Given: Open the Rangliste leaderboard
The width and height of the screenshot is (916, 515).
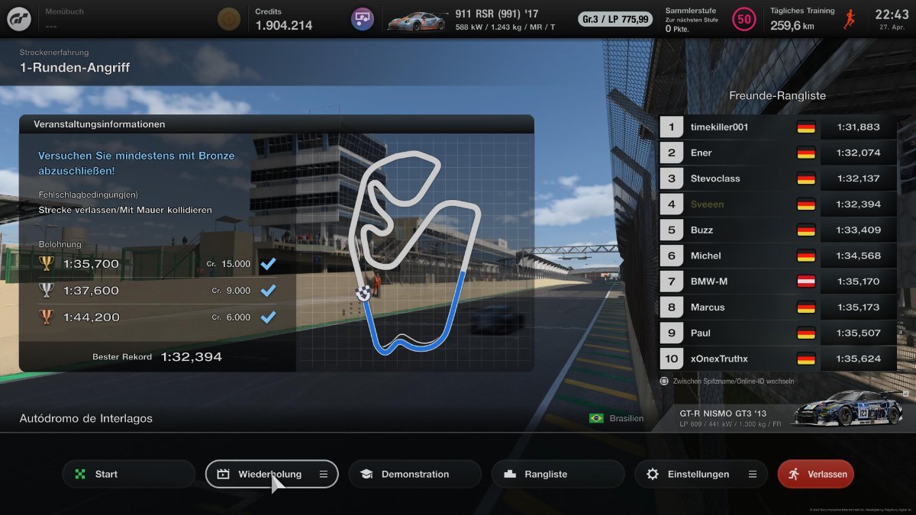Looking at the screenshot, I should click(x=558, y=474).
